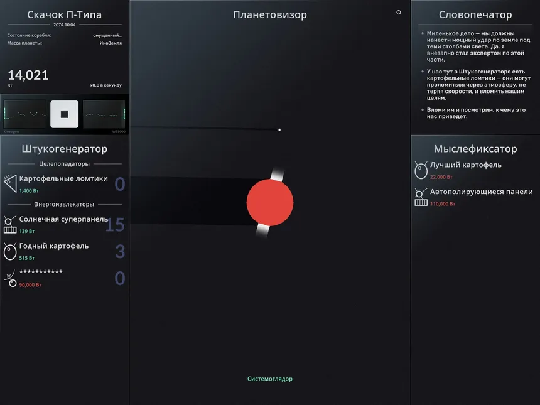Click the small circle icon in Планетовизор

[x=399, y=13]
